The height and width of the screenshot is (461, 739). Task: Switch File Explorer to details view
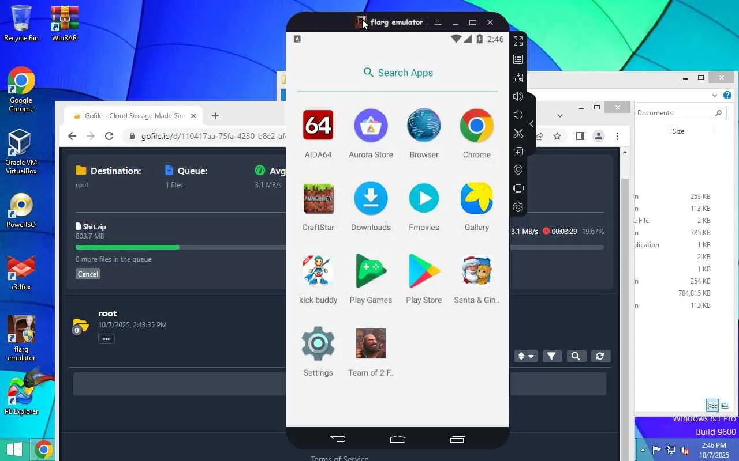point(713,405)
